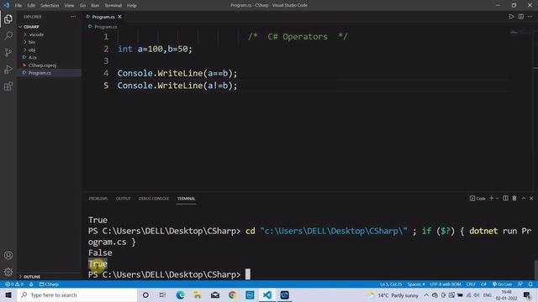Click the editor minimap
Screen dimensions: 538x302
521,33
